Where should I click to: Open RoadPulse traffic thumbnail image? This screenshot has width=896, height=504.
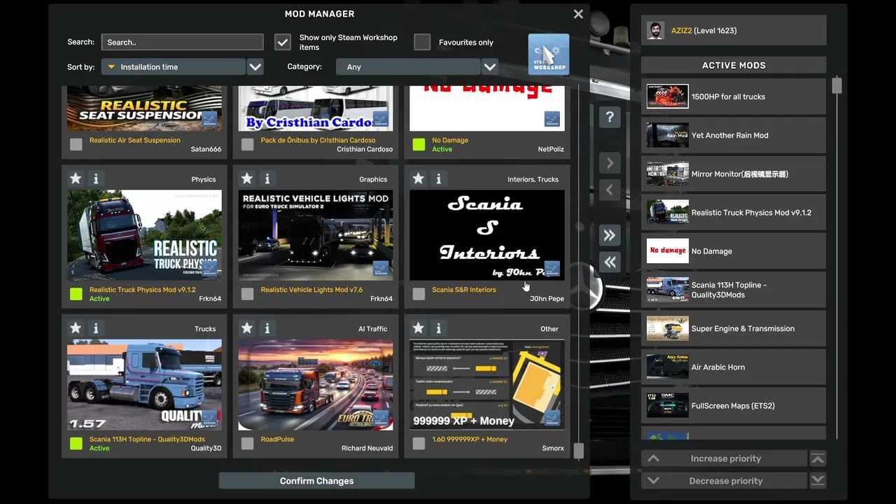point(316,385)
